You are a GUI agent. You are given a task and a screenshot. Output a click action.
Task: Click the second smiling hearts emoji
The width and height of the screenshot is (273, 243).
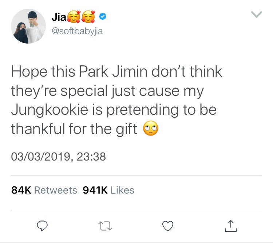click(x=88, y=17)
